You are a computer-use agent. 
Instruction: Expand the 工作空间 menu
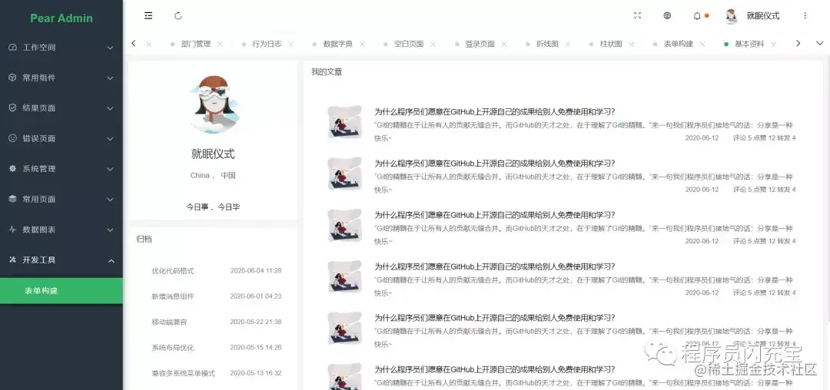[x=110, y=48]
